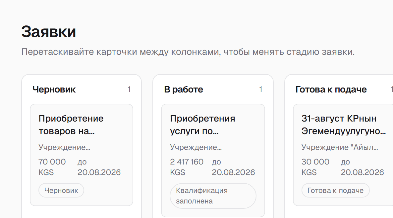Select the 'Черновик' column header
This screenshot has height=218, width=393.
click(54, 90)
